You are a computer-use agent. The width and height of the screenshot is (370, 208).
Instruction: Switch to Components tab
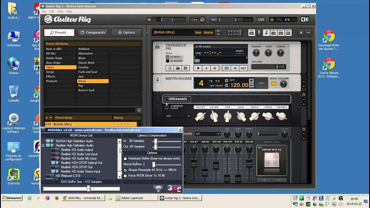[93, 32]
